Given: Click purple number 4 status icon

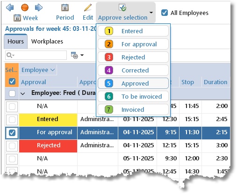Looking at the screenshot, I should pyautogui.click(x=109, y=70).
